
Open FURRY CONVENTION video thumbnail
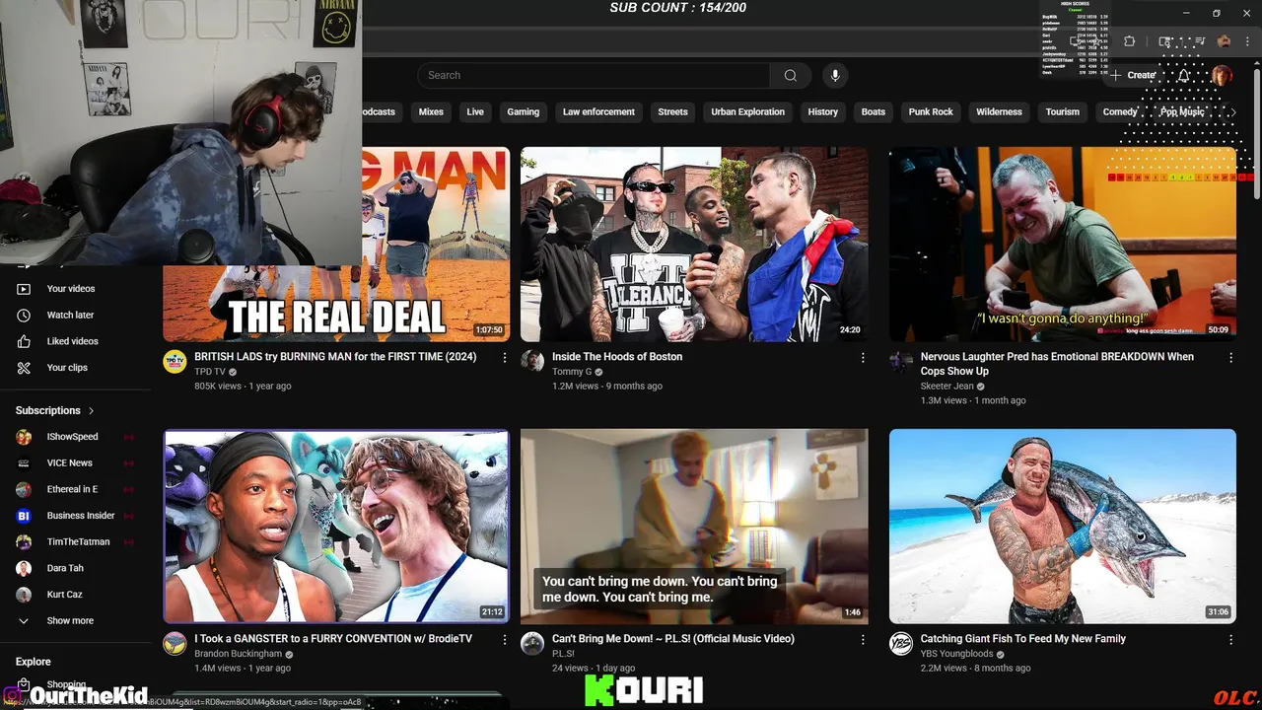(336, 526)
